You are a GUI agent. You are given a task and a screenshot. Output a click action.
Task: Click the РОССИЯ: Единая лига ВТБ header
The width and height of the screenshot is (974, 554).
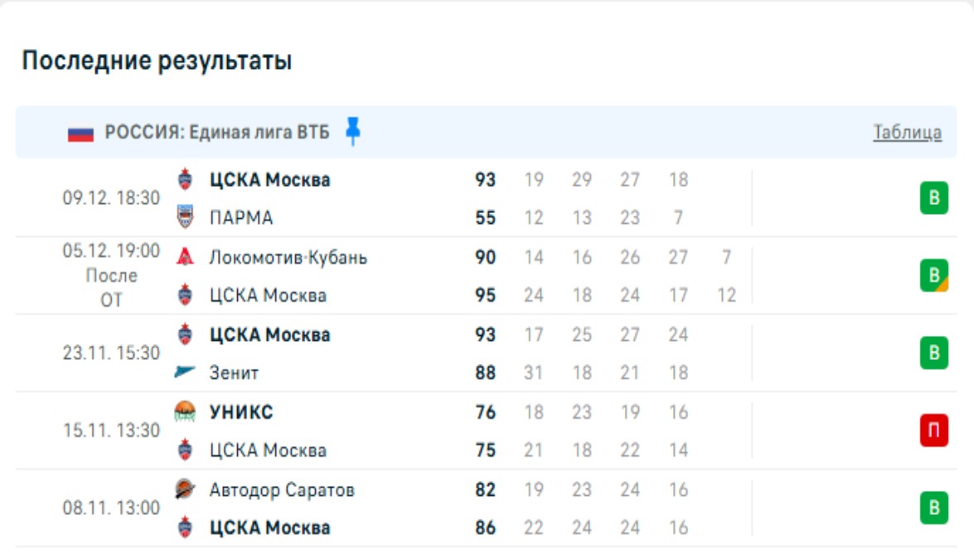pos(216,133)
